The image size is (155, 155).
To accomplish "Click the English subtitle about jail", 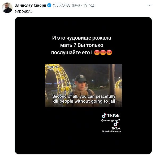I will 84,99.
